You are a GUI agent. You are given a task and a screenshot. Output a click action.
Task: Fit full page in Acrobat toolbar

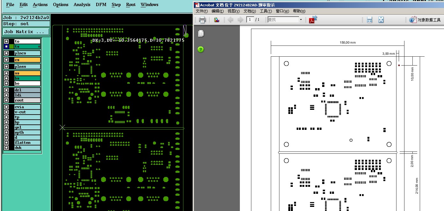coord(381,20)
